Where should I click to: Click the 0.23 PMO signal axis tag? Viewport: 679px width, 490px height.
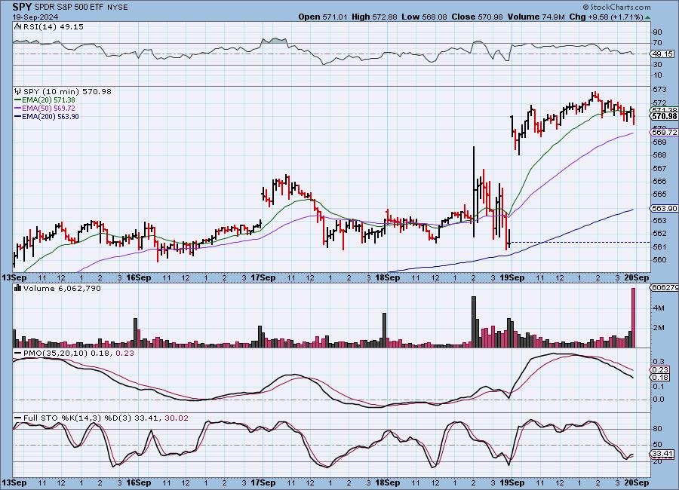pos(660,369)
